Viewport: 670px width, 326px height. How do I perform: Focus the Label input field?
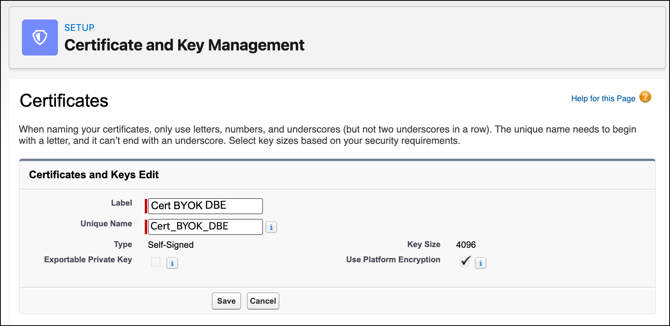[x=205, y=206]
